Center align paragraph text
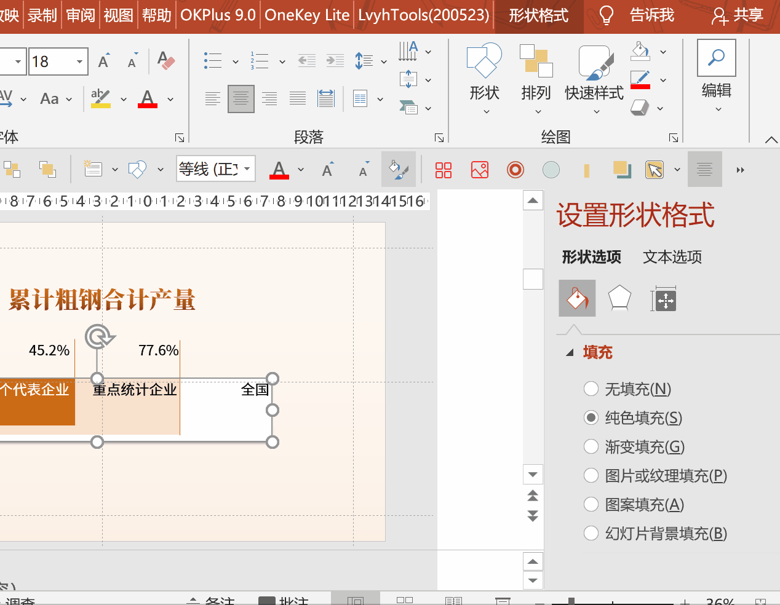 [x=241, y=98]
